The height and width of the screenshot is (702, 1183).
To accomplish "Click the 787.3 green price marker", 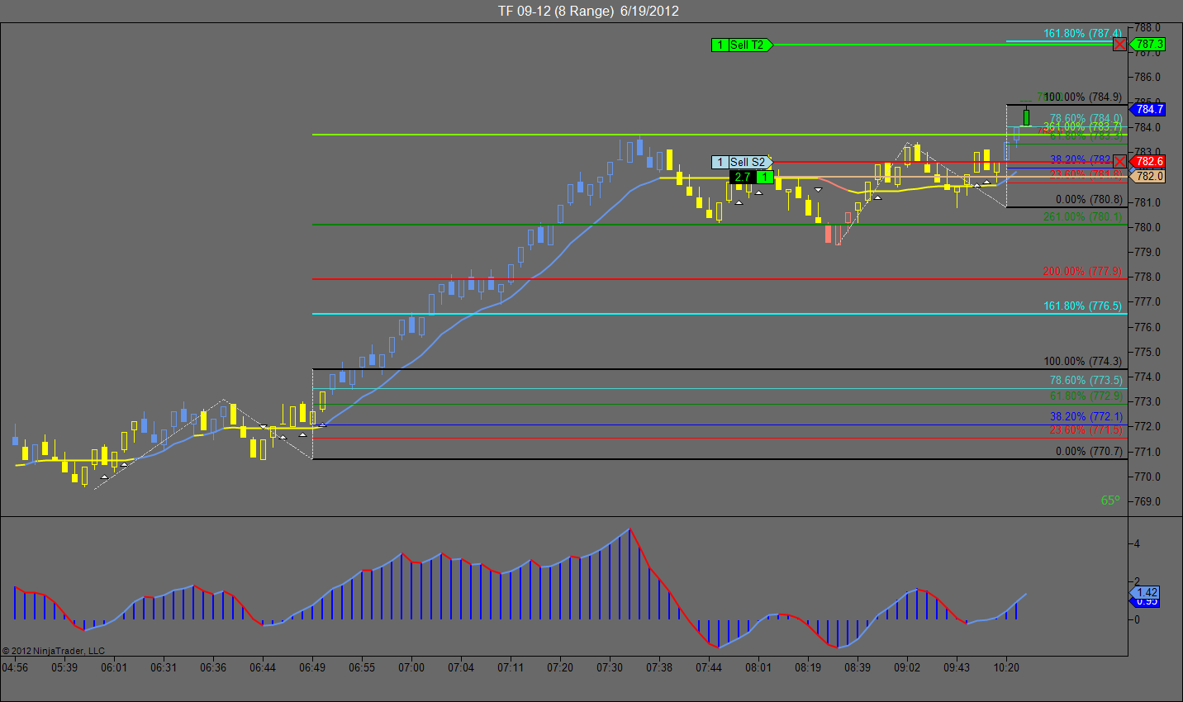I will pyautogui.click(x=1147, y=45).
